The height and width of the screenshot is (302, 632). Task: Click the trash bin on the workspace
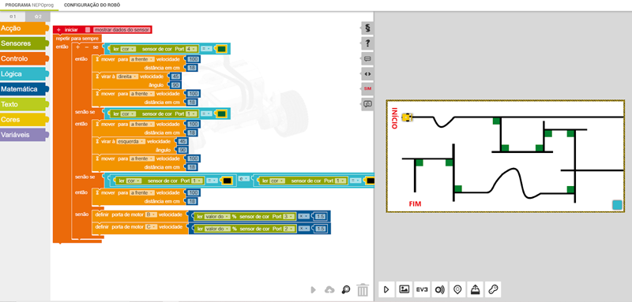tap(363, 289)
